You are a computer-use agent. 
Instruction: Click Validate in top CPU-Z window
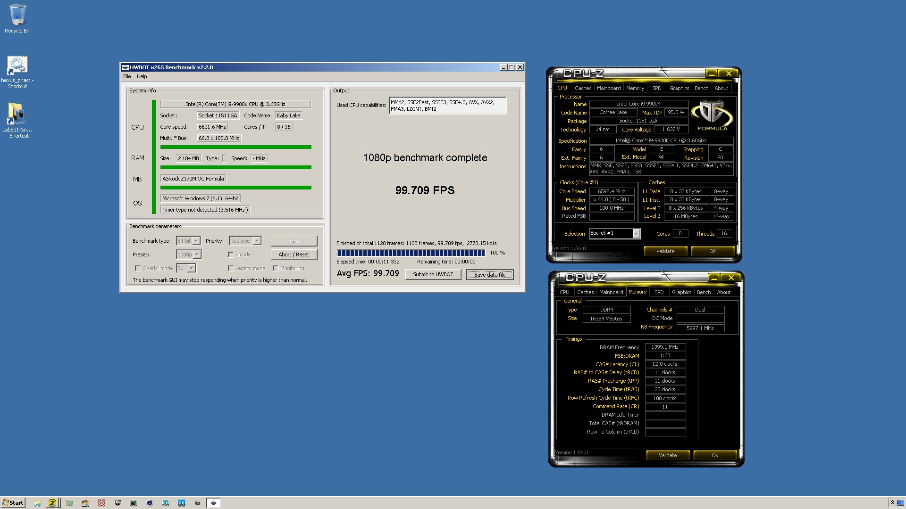[665, 251]
